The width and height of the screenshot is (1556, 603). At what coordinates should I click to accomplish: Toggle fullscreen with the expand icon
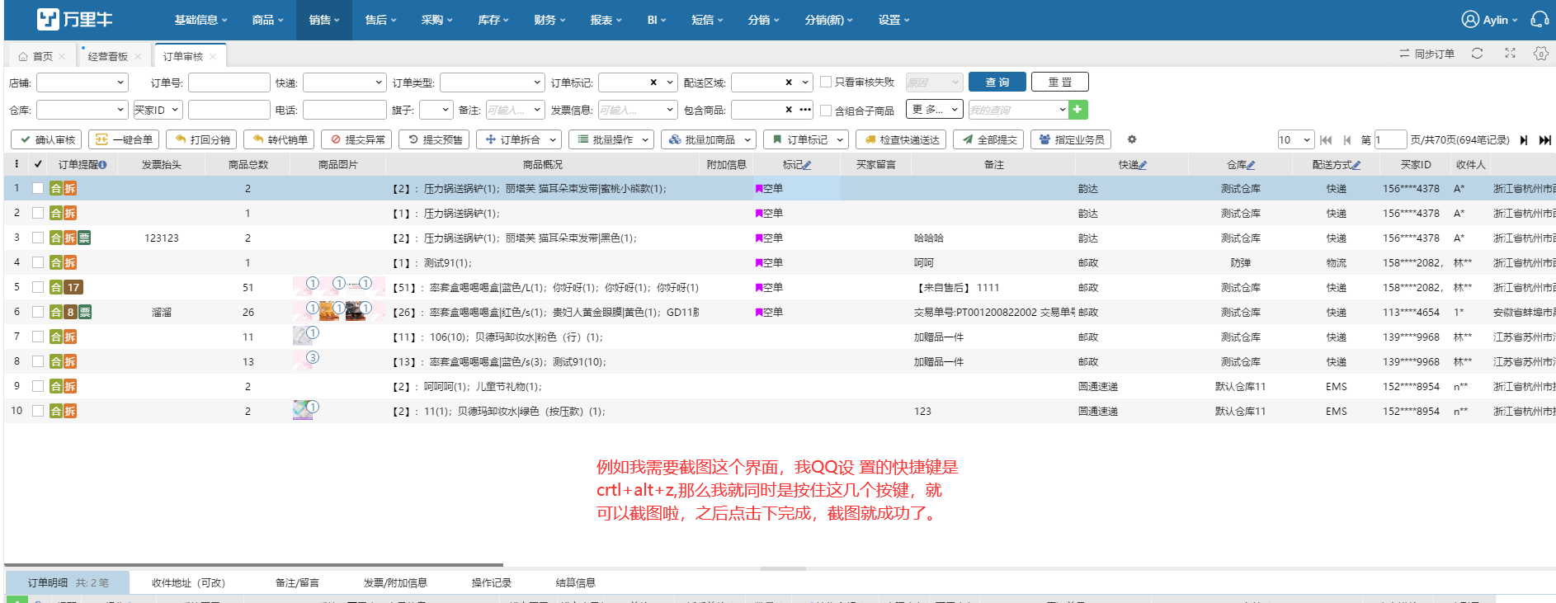coord(1510,54)
